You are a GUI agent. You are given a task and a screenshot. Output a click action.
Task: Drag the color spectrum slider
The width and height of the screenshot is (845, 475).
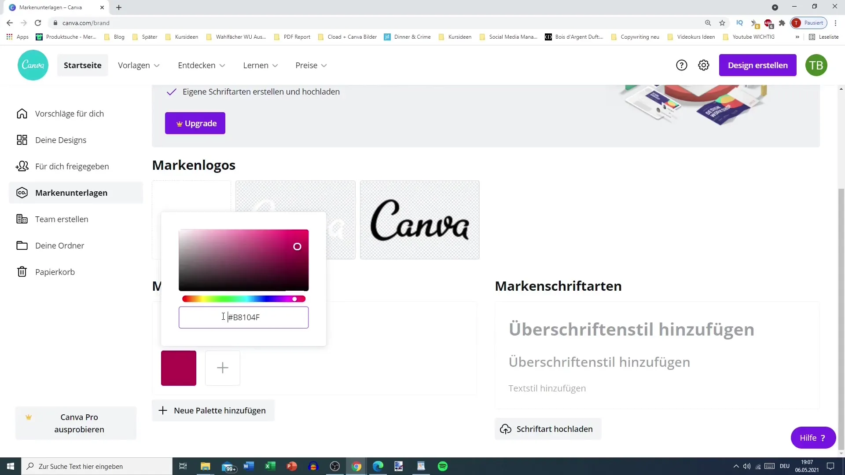294,299
